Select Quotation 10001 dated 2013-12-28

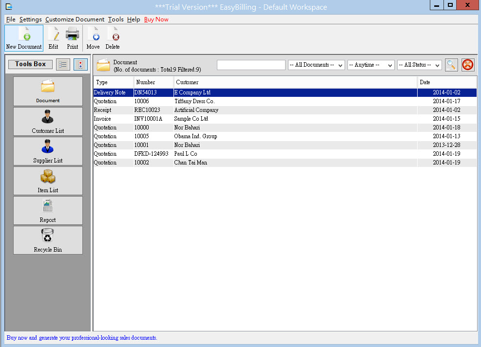(x=285, y=145)
